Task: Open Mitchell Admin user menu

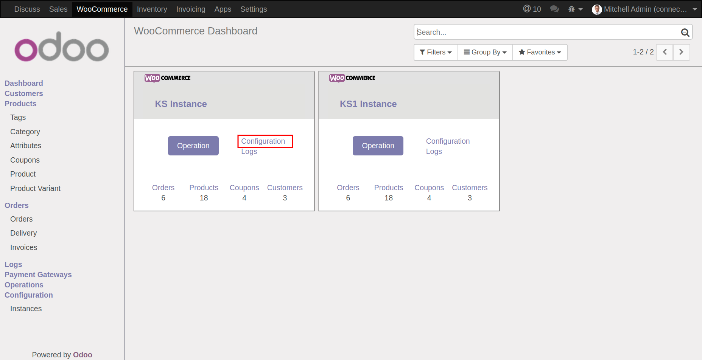Action: (644, 9)
